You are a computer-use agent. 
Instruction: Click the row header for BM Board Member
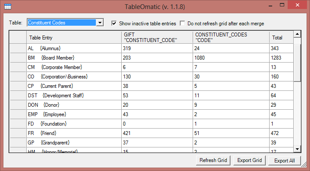coord(18,58)
